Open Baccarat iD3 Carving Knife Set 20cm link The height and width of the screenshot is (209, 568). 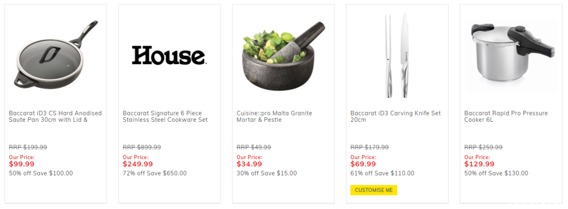pos(395,117)
